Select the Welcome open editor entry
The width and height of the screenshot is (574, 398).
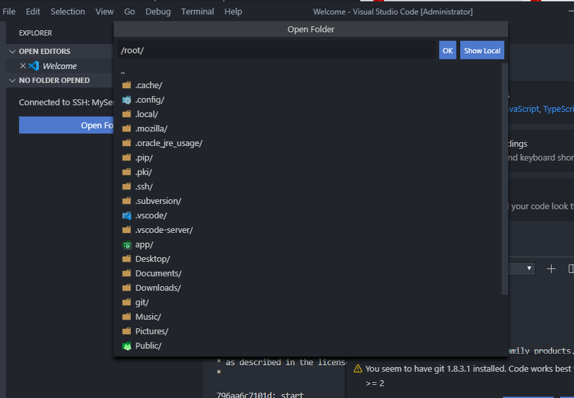[60, 66]
